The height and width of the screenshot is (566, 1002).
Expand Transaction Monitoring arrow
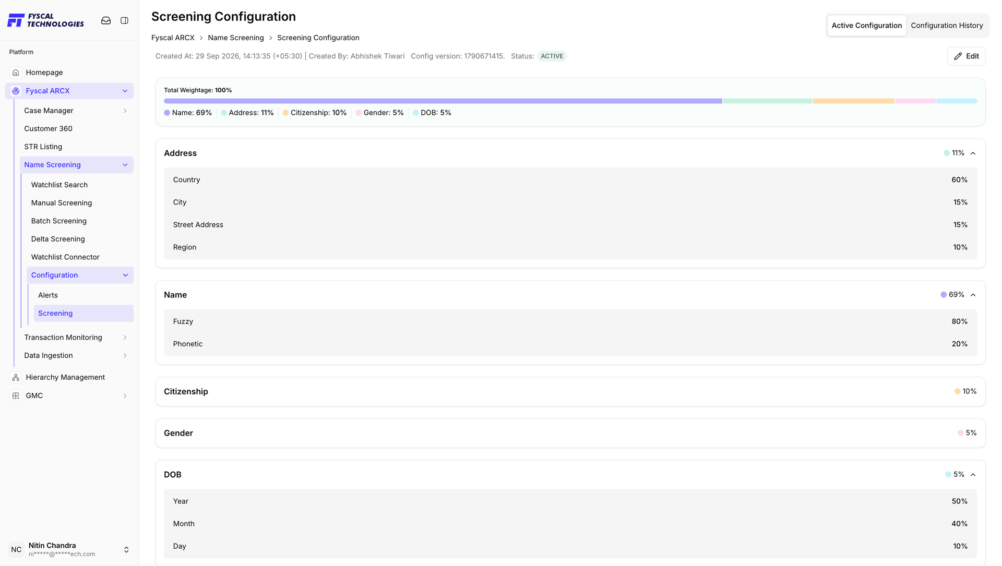pos(125,338)
